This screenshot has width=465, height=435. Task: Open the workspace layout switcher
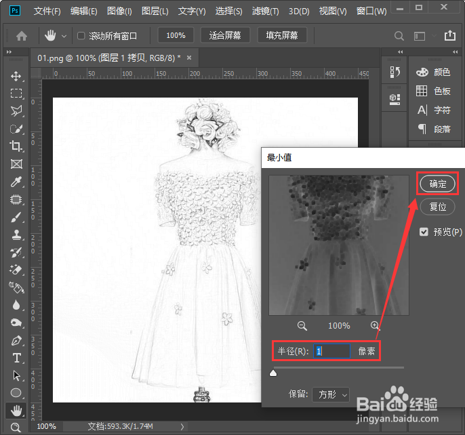(420, 36)
